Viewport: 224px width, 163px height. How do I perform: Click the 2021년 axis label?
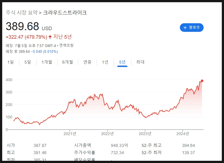pyautogui.click(x=70, y=134)
